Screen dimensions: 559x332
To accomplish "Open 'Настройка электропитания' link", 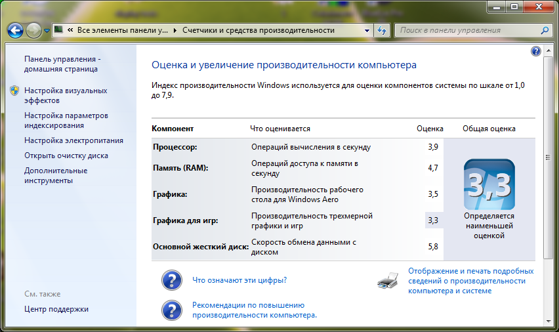I will (x=73, y=140).
